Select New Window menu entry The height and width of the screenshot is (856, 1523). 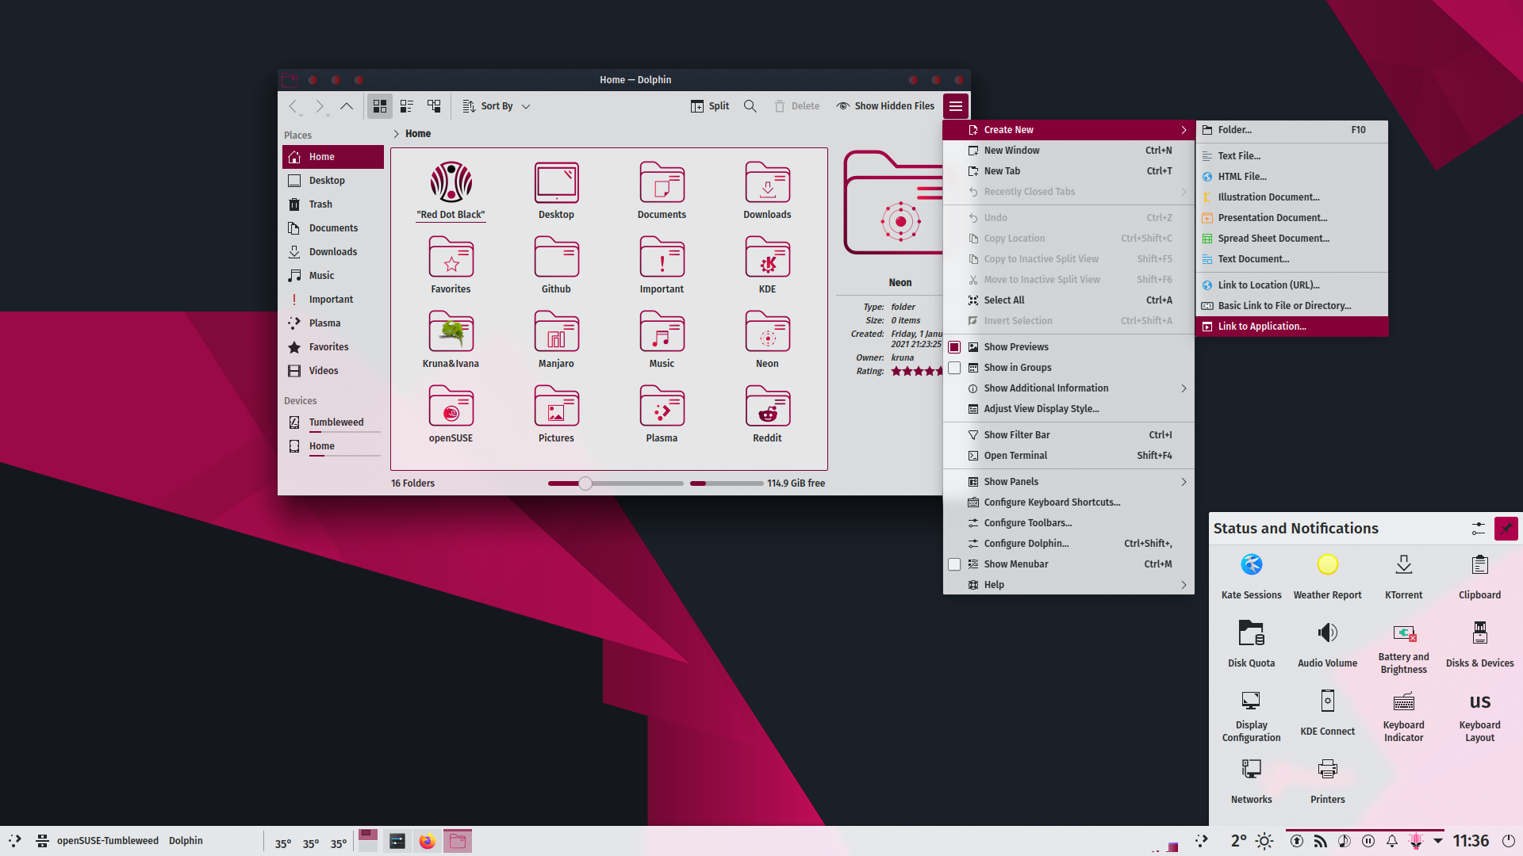coord(1068,151)
